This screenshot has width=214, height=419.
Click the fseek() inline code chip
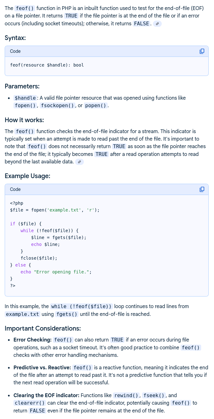[154, 396]
